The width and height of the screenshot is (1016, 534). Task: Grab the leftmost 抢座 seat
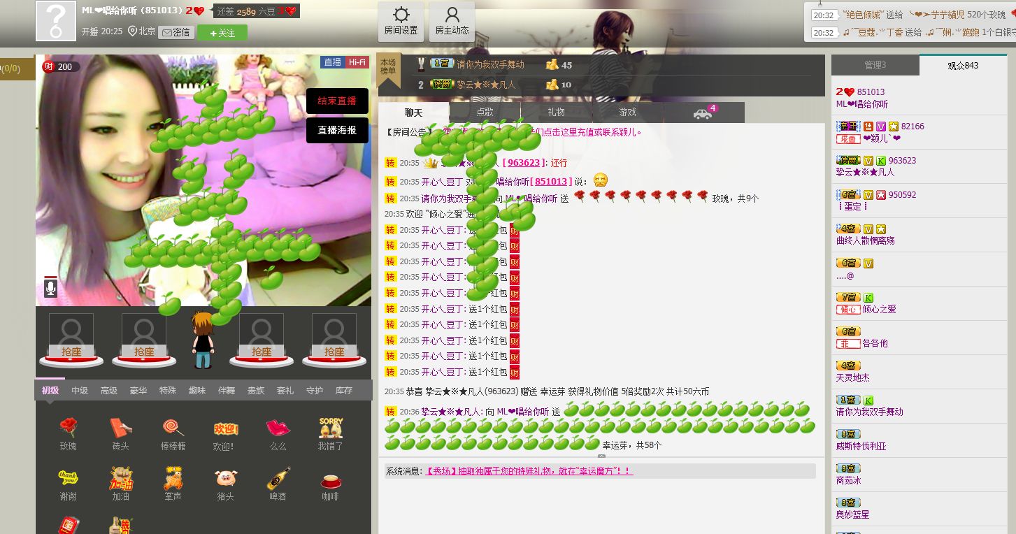(x=71, y=351)
